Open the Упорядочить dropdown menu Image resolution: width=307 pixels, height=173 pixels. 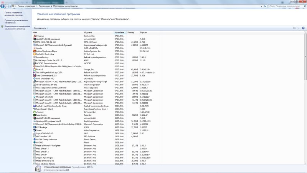click(41, 28)
